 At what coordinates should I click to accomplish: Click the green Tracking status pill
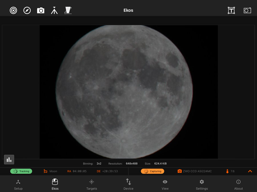[x=21, y=171]
